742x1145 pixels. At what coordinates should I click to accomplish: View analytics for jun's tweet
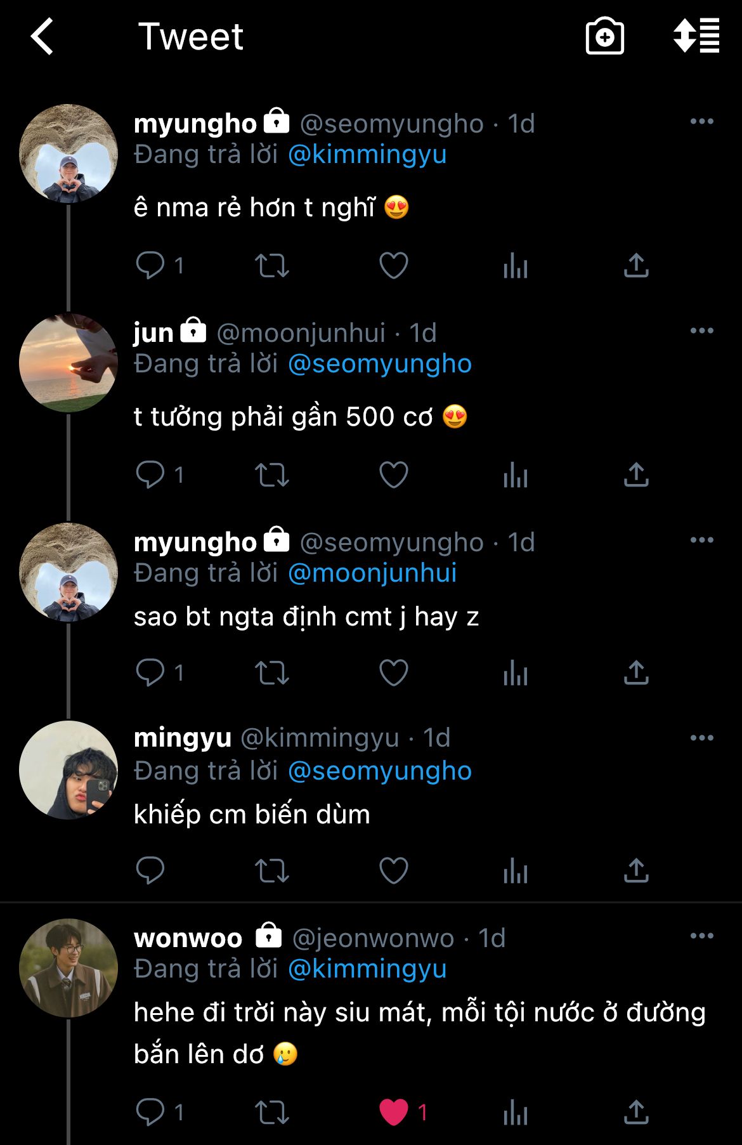pos(515,474)
